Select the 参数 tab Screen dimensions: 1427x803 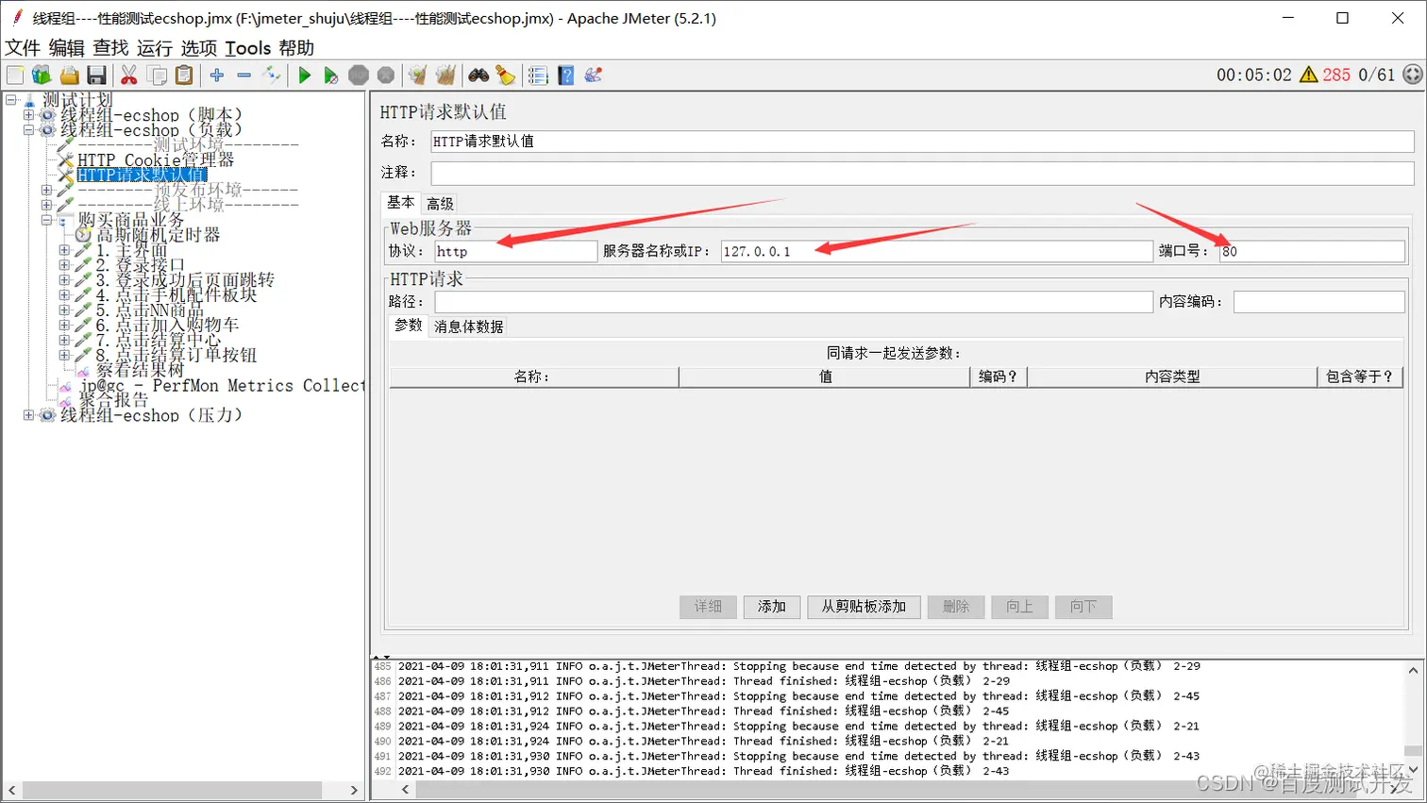[x=409, y=326]
